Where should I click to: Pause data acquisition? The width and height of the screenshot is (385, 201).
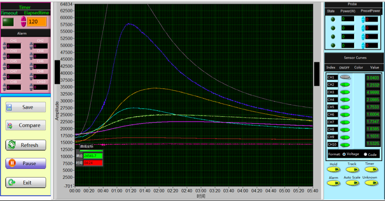coord(26,163)
